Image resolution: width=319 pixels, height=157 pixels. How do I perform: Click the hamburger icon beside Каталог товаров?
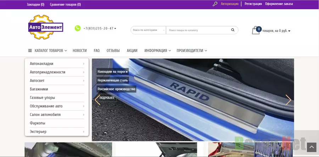[30, 51]
